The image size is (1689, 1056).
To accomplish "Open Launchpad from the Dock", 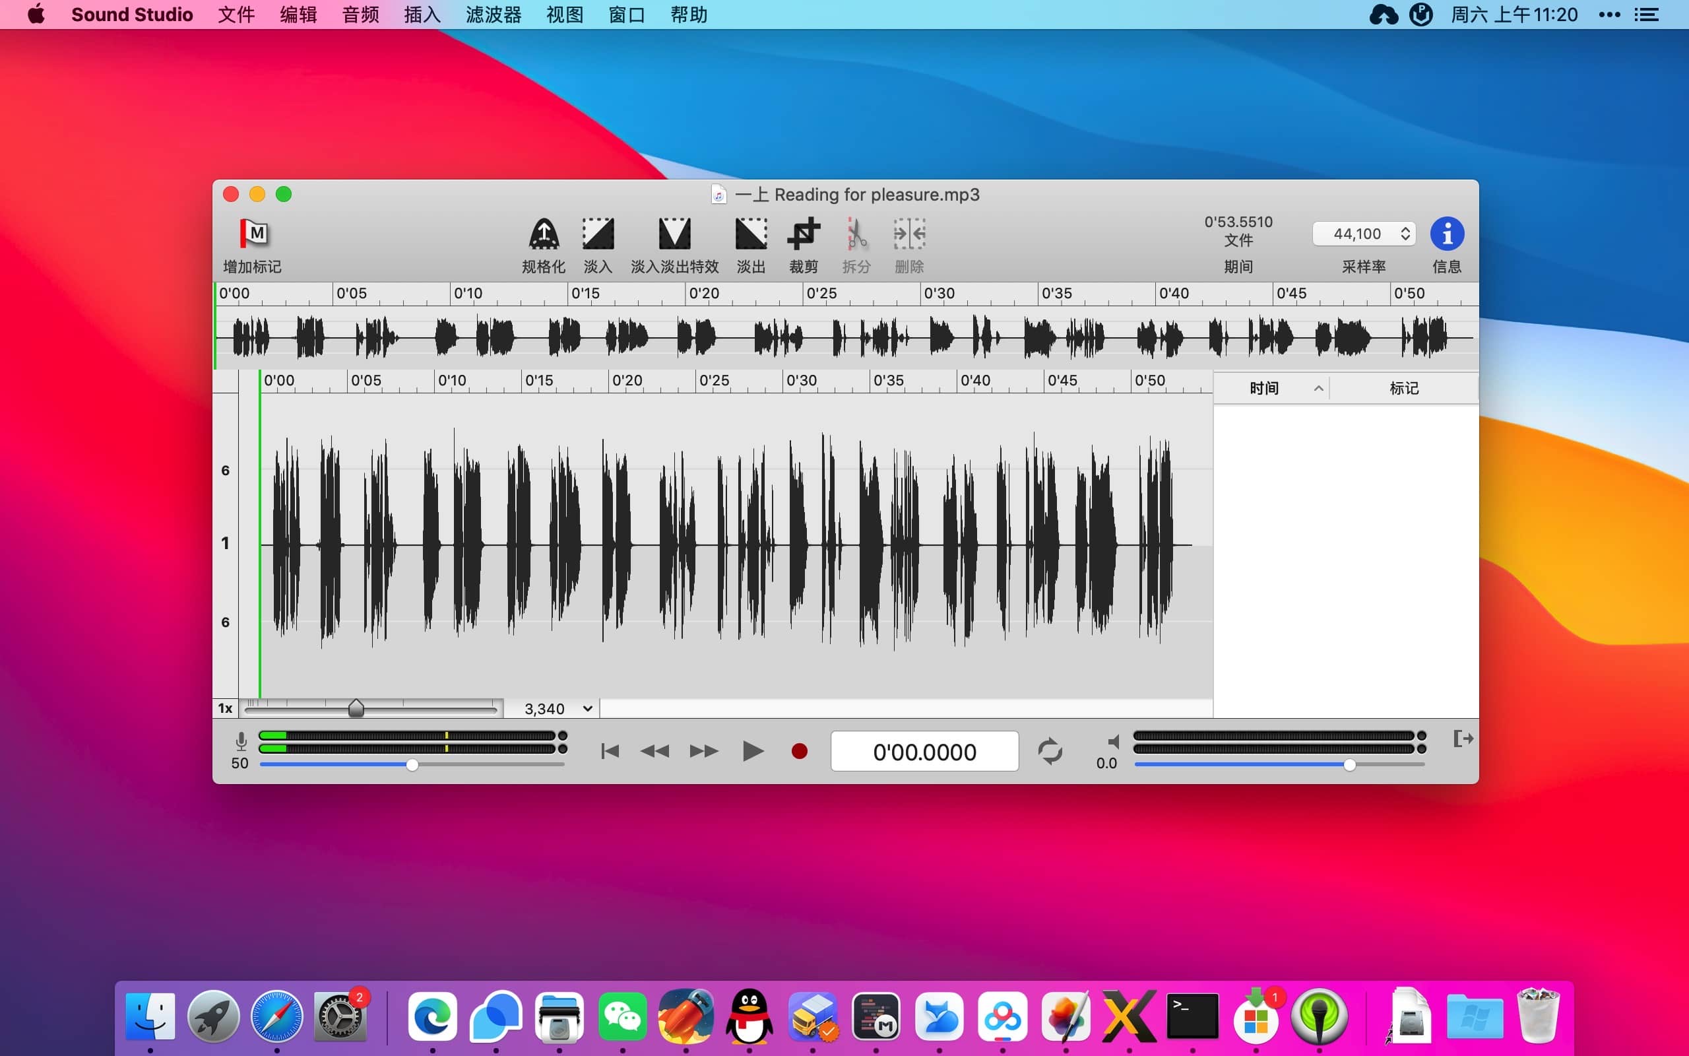I will [x=214, y=1016].
